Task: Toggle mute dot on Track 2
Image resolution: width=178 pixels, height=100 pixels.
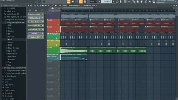Action: click(59, 25)
